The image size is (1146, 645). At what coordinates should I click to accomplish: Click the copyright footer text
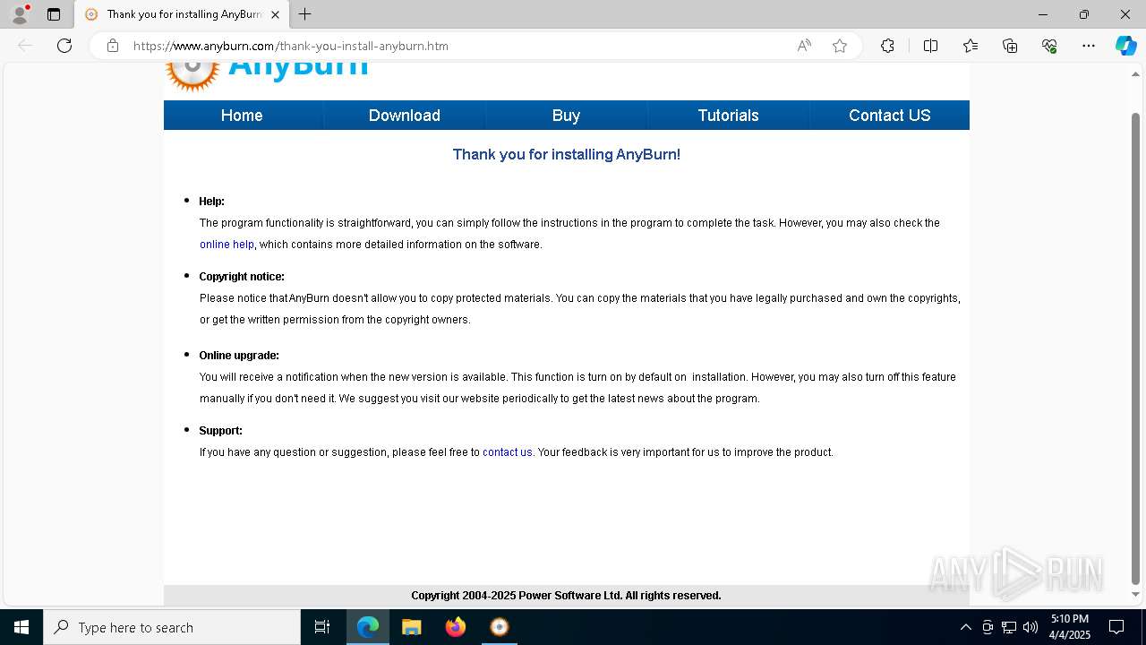566,596
